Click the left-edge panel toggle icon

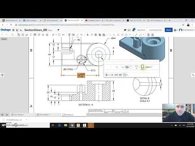[x=2, y=75]
